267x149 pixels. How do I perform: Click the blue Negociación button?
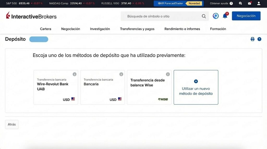coord(246,16)
